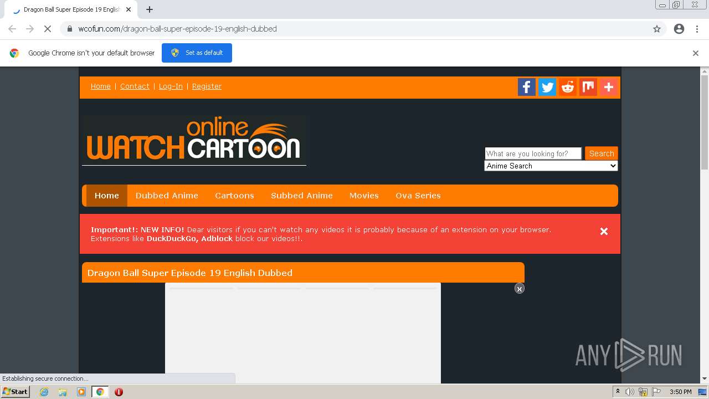The width and height of the screenshot is (709, 399).
Task: Dismiss the default browser notification bar
Action: click(696, 53)
